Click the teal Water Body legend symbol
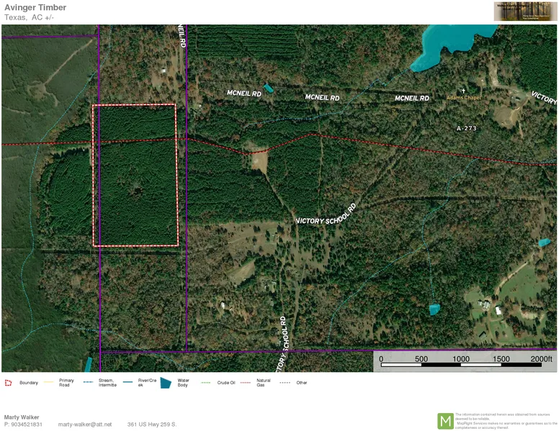 coord(165,383)
